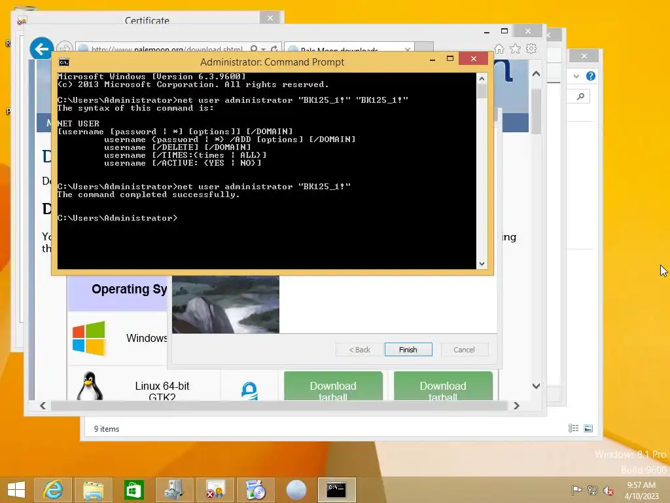
Task: Click the wizard landscape banner image
Action: (x=226, y=304)
